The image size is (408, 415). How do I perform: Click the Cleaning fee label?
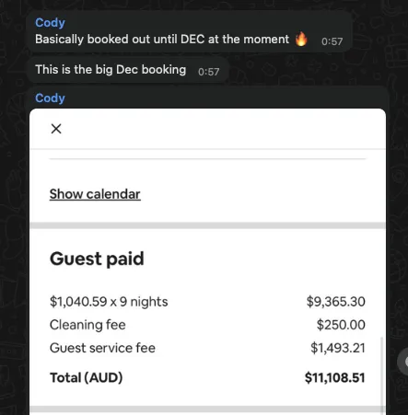(87, 325)
